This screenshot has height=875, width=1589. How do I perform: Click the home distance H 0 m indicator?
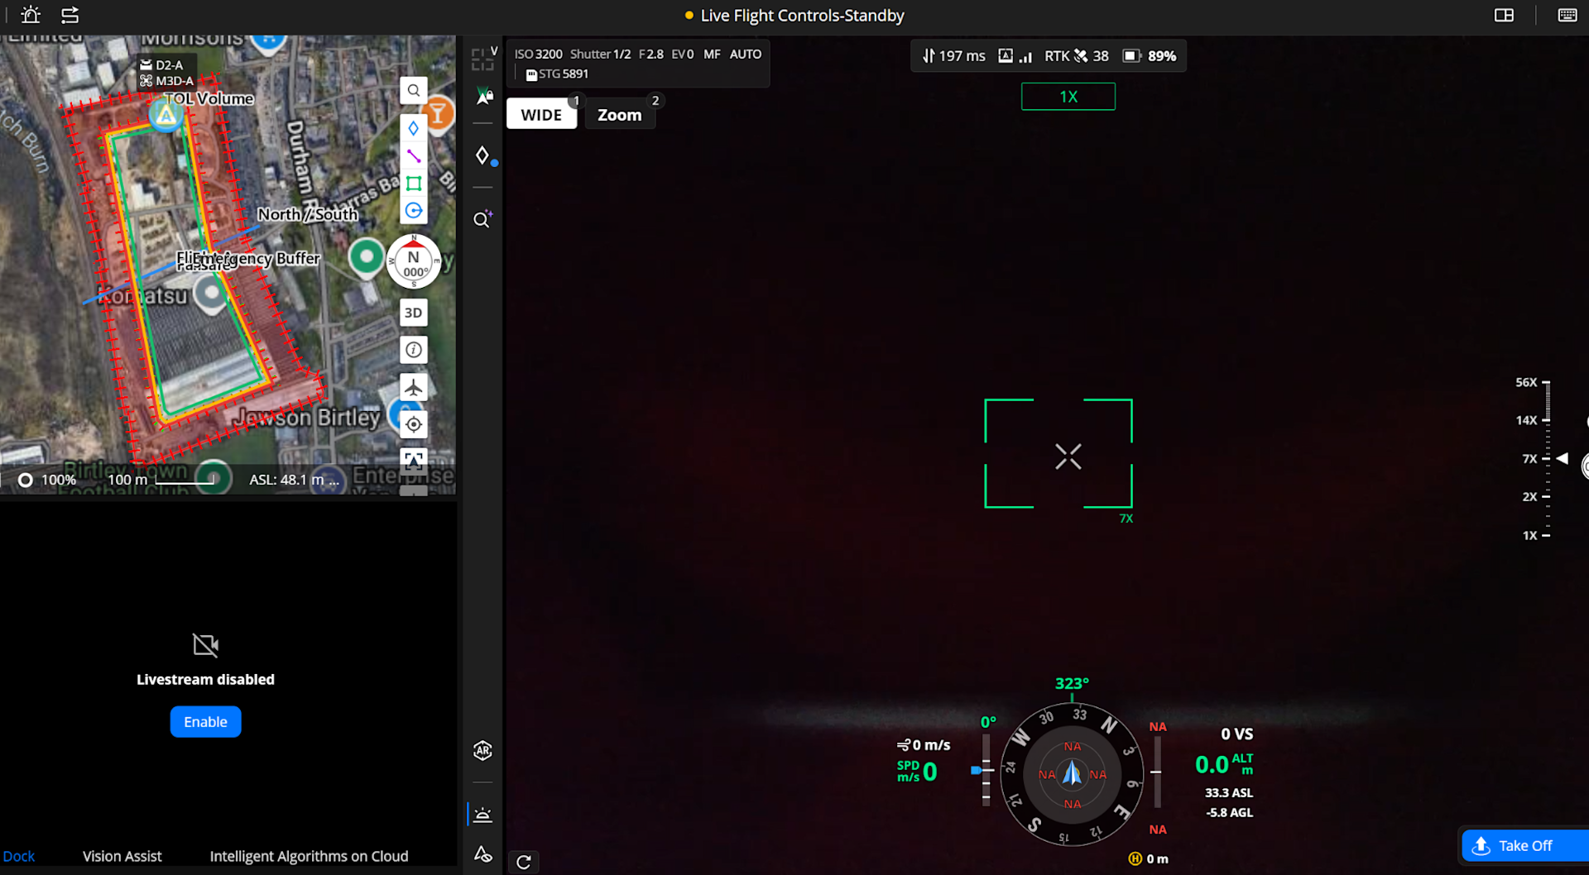point(1149,858)
